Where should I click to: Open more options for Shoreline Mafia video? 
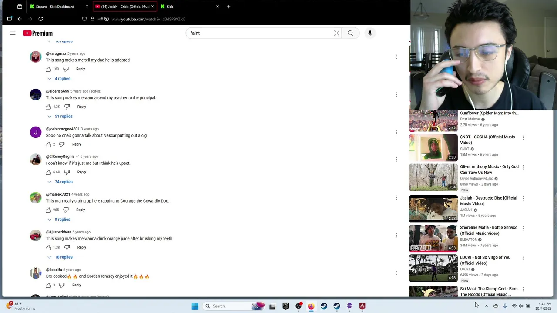point(523,228)
